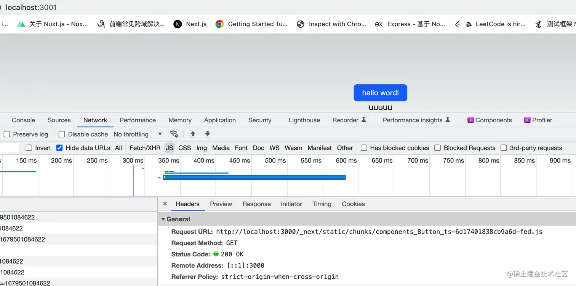Filter requests by WS
This screenshot has height=286, width=576.
coord(274,148)
